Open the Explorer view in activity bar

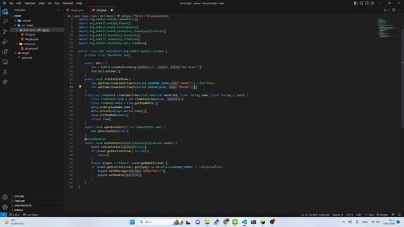click(5, 11)
